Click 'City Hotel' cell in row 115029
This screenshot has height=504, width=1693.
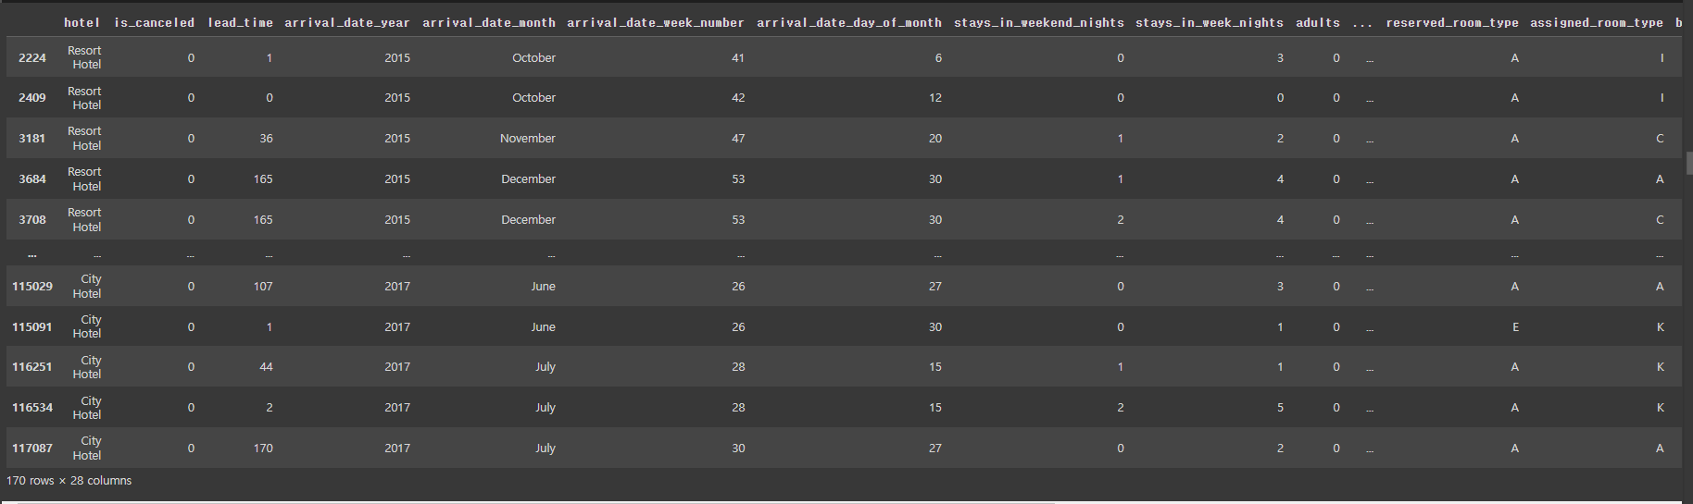pos(87,286)
